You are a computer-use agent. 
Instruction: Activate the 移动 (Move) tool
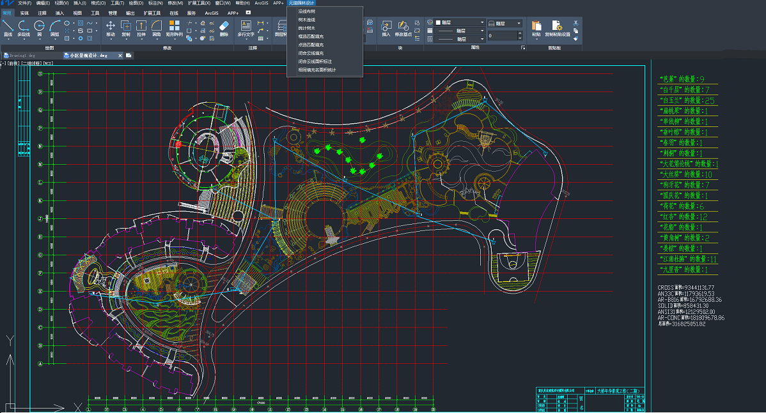click(x=111, y=27)
